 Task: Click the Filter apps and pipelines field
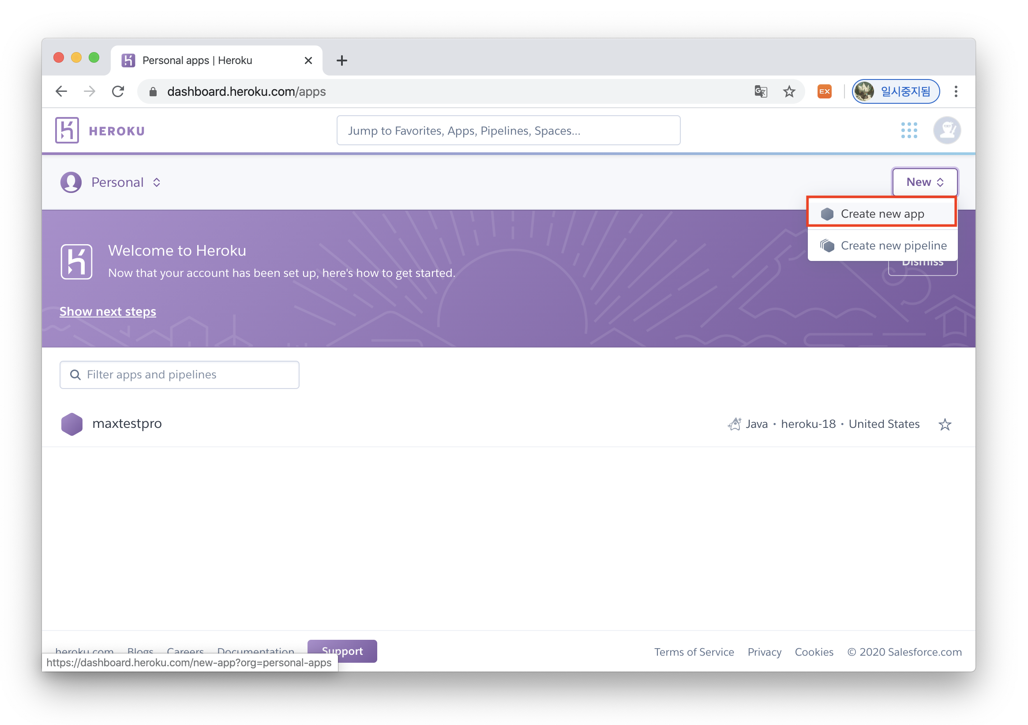180,374
